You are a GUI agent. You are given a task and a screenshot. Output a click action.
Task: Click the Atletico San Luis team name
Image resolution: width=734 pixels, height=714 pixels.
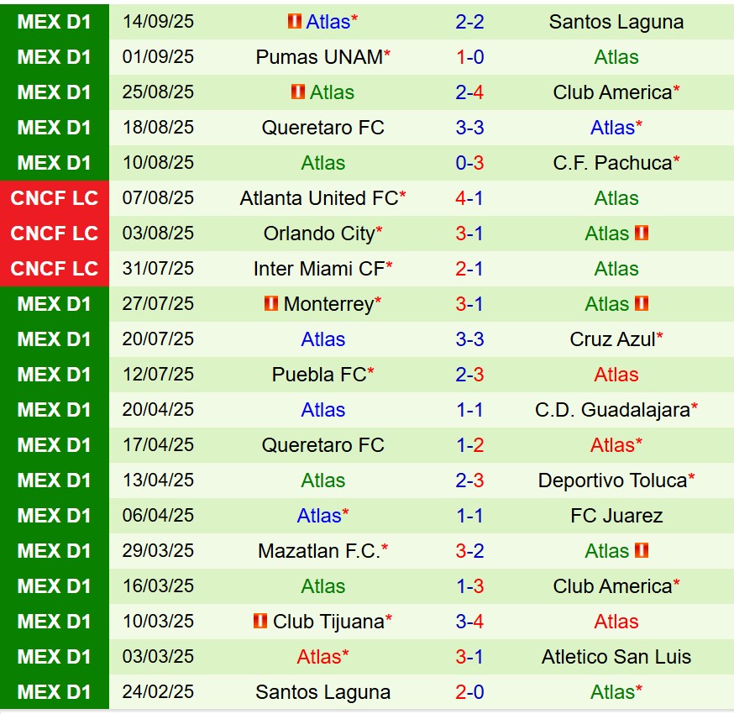pyautogui.click(x=616, y=657)
